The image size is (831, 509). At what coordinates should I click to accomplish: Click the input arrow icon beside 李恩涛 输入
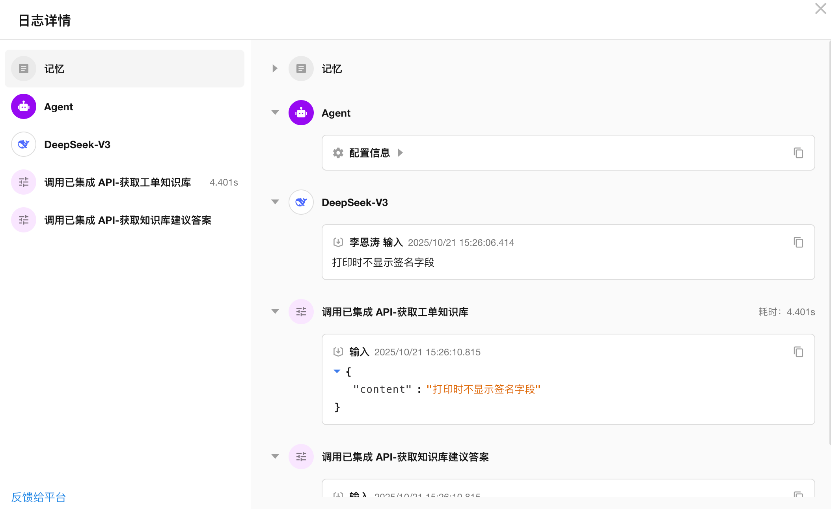click(x=338, y=242)
